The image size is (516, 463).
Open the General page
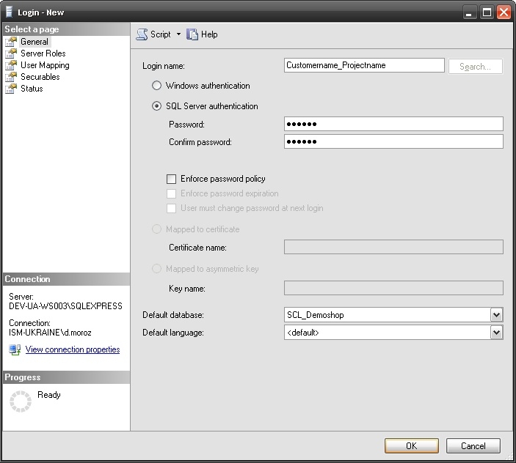pyautogui.click(x=34, y=42)
